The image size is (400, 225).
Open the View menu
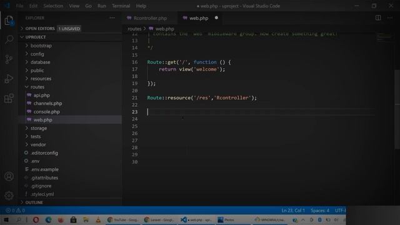pos(74,6)
